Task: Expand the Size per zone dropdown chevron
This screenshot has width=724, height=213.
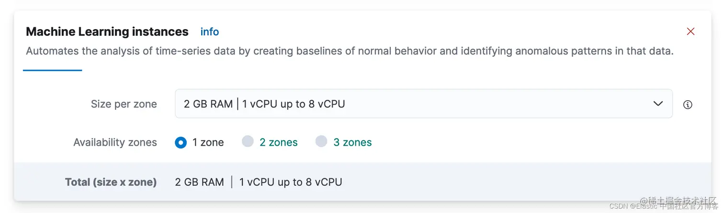Action: tap(658, 104)
